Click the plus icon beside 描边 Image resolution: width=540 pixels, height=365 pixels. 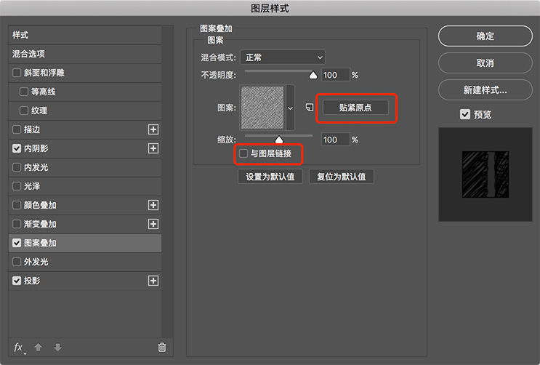point(153,129)
